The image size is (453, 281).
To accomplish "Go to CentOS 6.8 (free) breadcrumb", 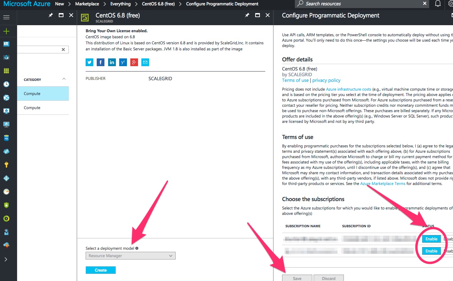I will pyautogui.click(x=158, y=4).
